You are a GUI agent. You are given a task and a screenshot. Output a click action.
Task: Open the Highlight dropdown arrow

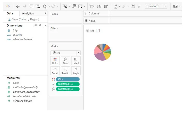click(x=120, y=6)
